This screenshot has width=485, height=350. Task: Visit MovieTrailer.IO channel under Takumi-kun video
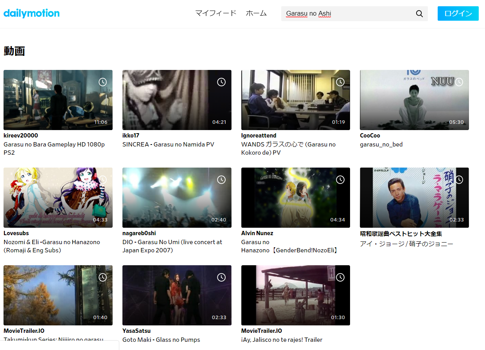tap(24, 331)
